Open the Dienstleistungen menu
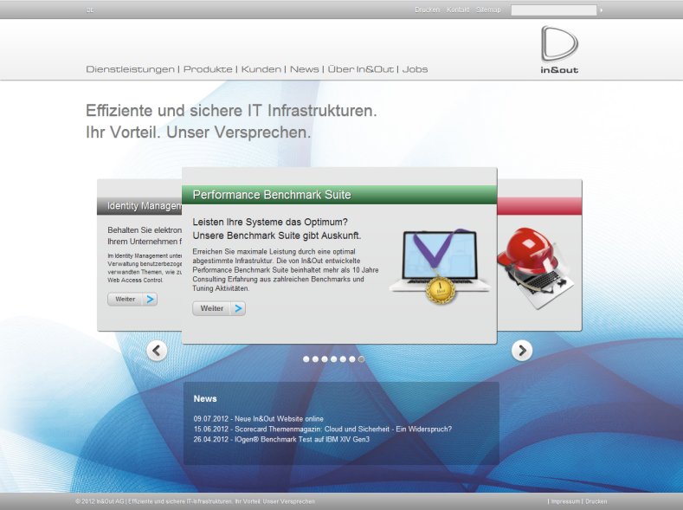 [x=130, y=69]
